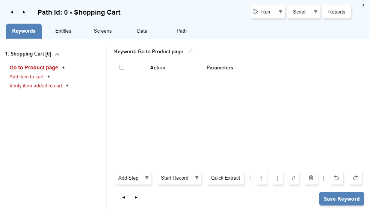
Task: Collapse the Shopping Cart [0] section
Action: coord(57,54)
